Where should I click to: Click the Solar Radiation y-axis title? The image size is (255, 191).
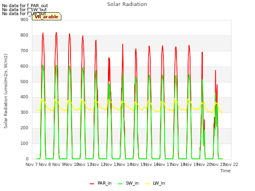pyautogui.click(x=6, y=91)
